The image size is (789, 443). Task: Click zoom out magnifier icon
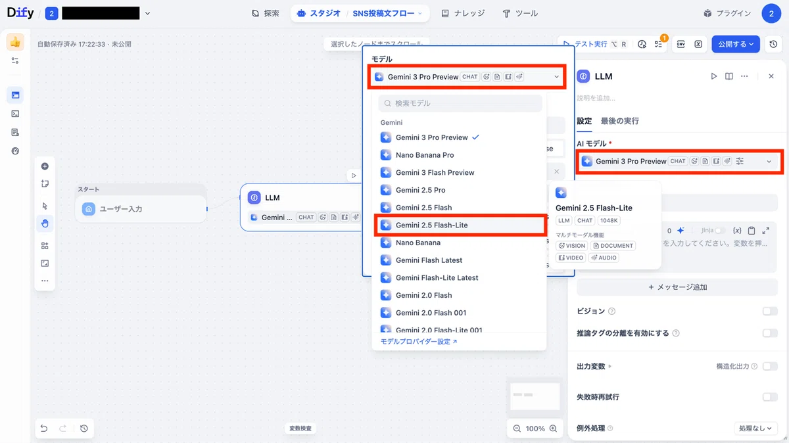tap(517, 429)
